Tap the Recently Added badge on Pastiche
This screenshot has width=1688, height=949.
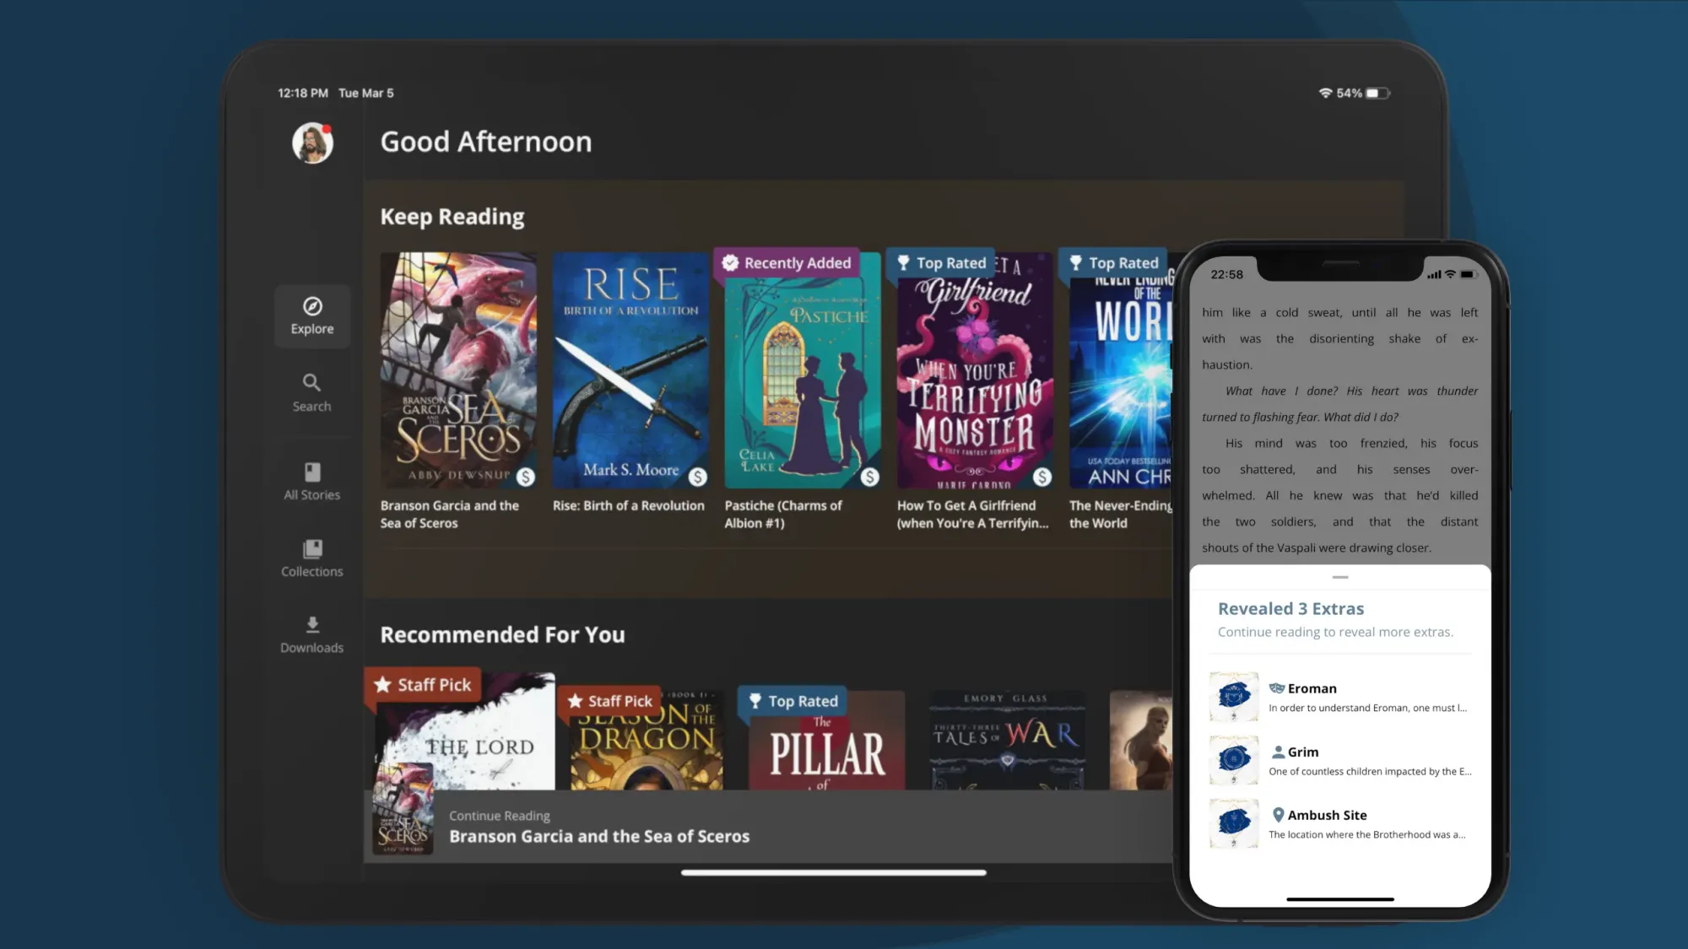click(x=787, y=263)
